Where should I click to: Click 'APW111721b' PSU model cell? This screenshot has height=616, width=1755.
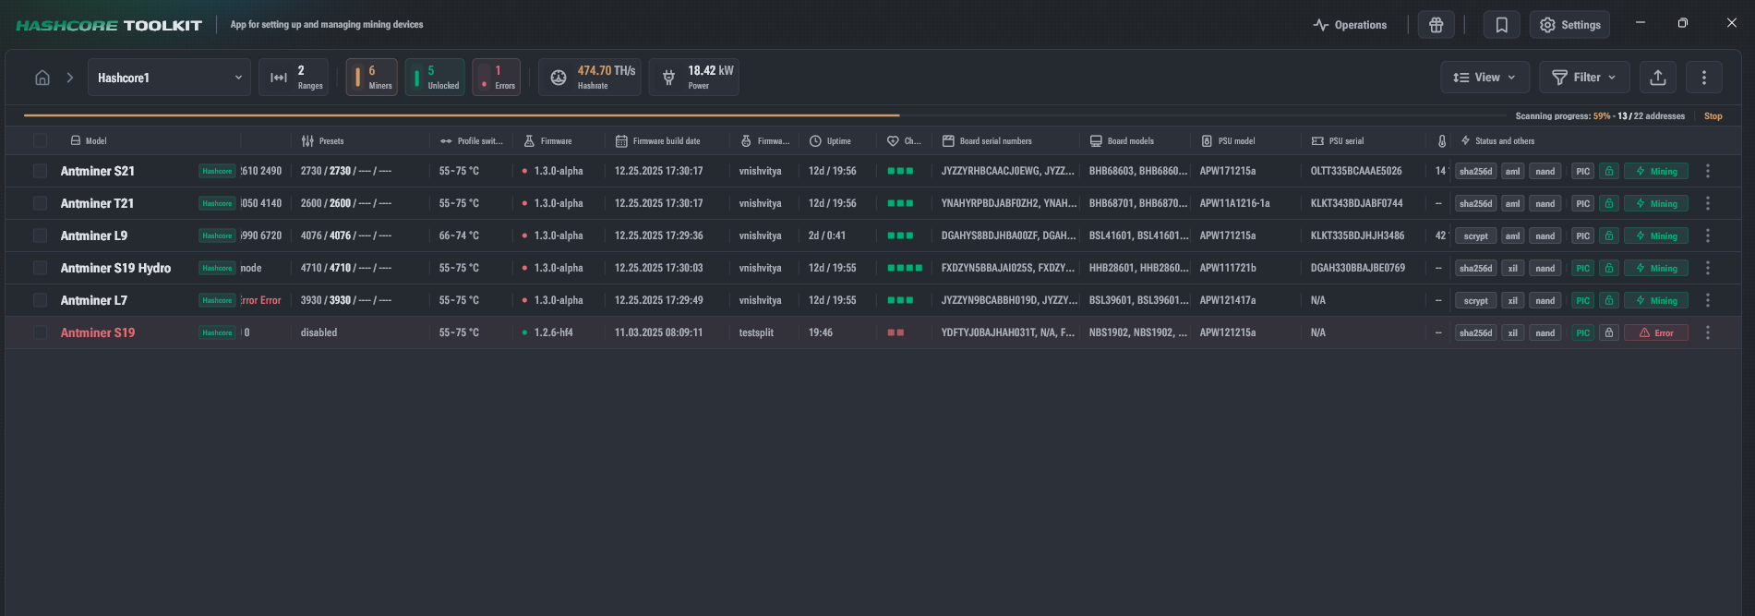click(1228, 268)
